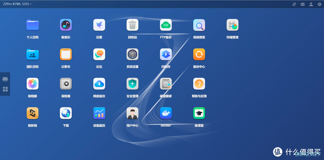Open the 团队空间 team folder
Viewport: 324px width, 160px height.
click(32, 54)
